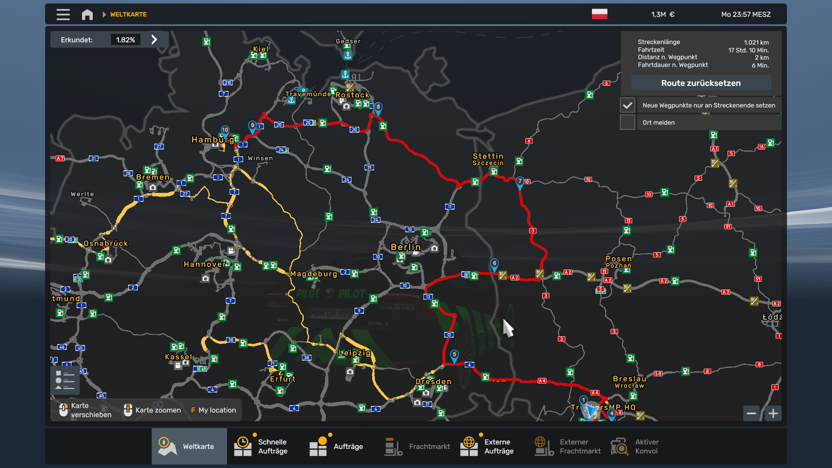Click the camera icon near Hannover
The height and width of the screenshot is (468, 832).
point(205,278)
